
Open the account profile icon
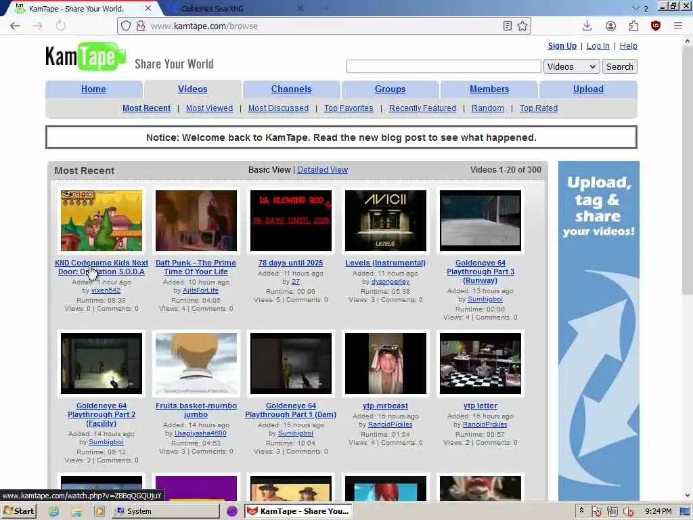coord(610,26)
